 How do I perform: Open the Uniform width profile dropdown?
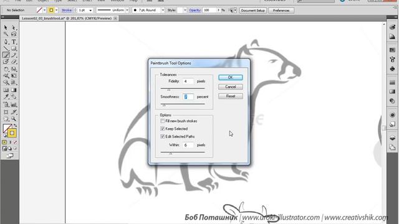tap(127, 10)
